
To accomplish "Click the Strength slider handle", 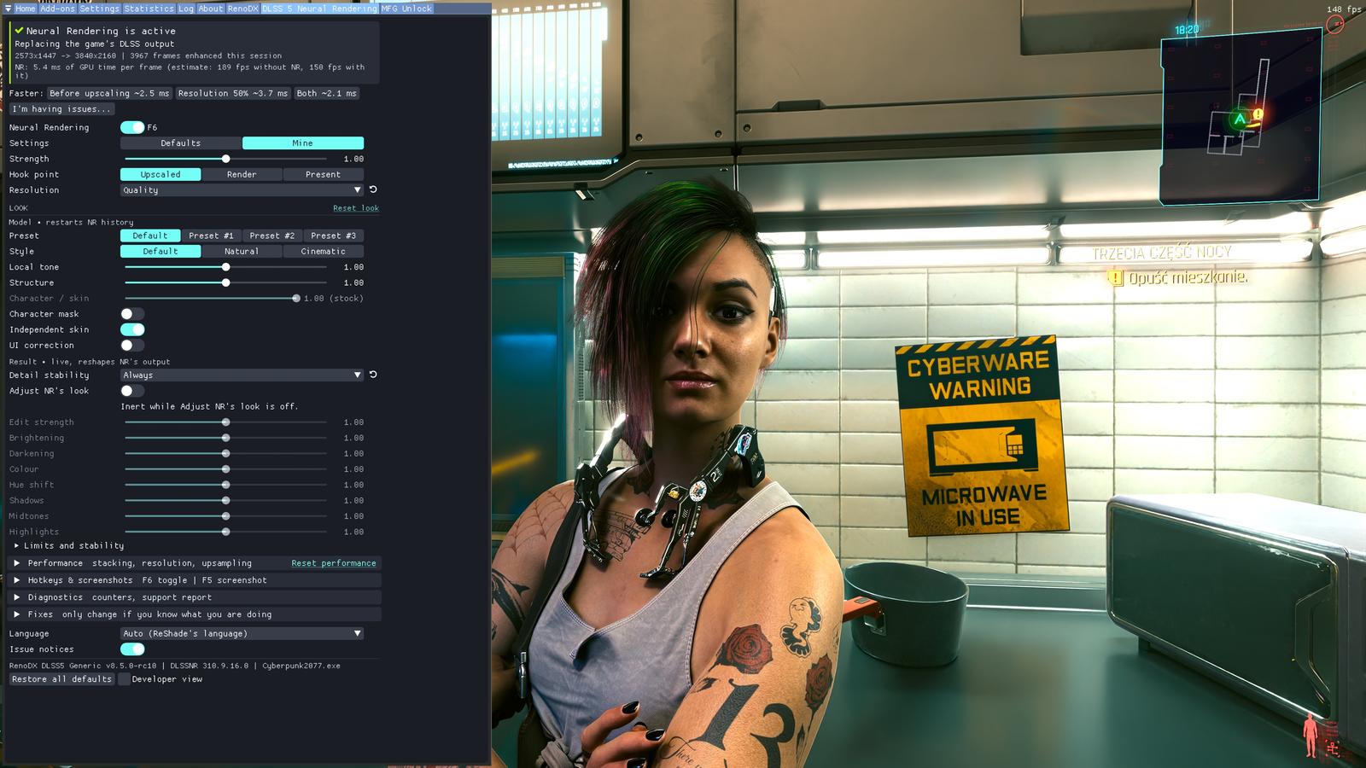I will click(x=226, y=159).
